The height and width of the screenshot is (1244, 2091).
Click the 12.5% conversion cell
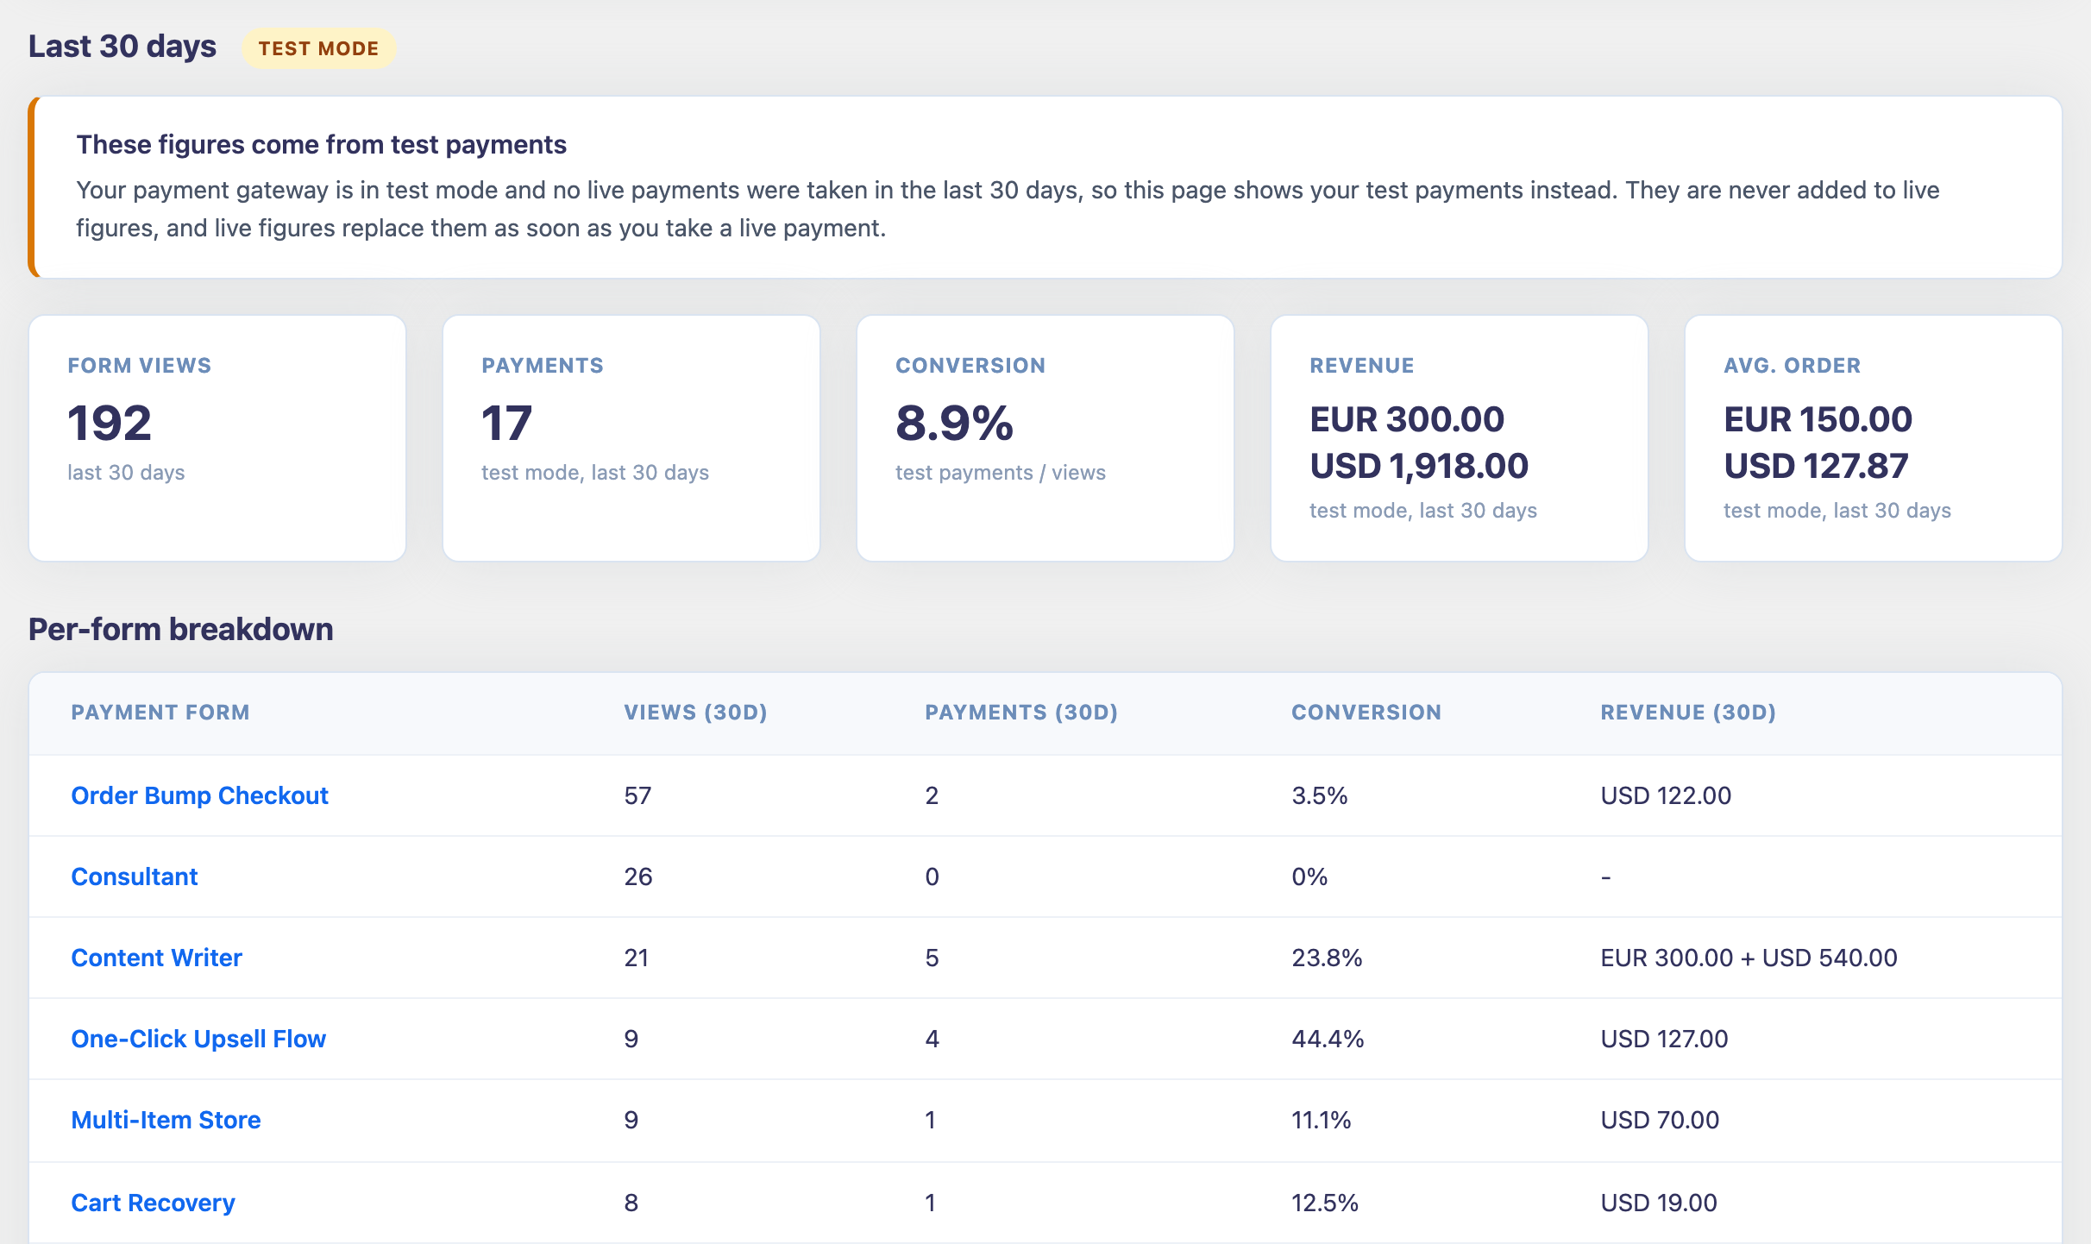tap(1324, 1203)
